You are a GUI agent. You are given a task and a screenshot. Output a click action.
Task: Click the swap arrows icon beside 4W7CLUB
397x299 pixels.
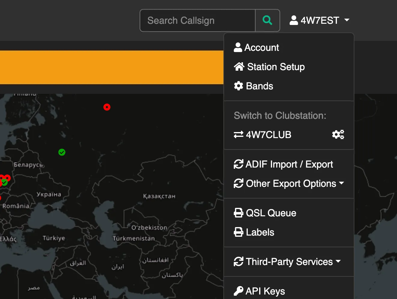238,135
